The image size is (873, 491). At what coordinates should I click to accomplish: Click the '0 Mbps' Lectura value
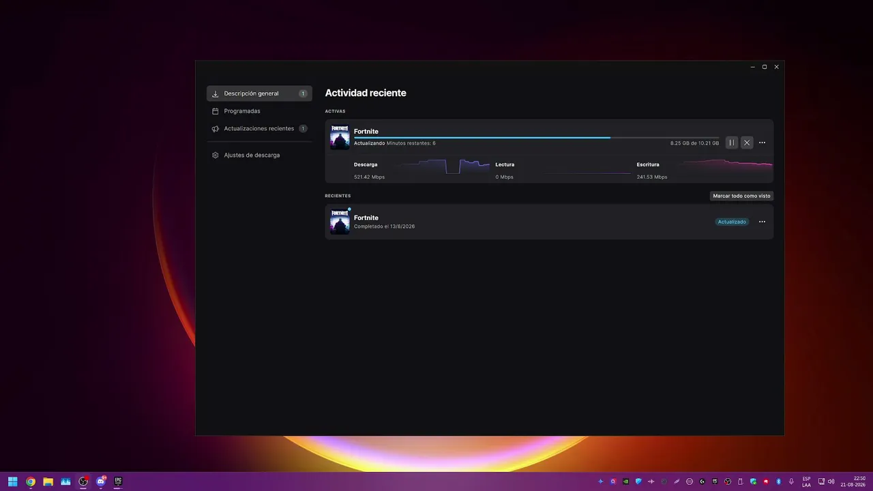504,177
